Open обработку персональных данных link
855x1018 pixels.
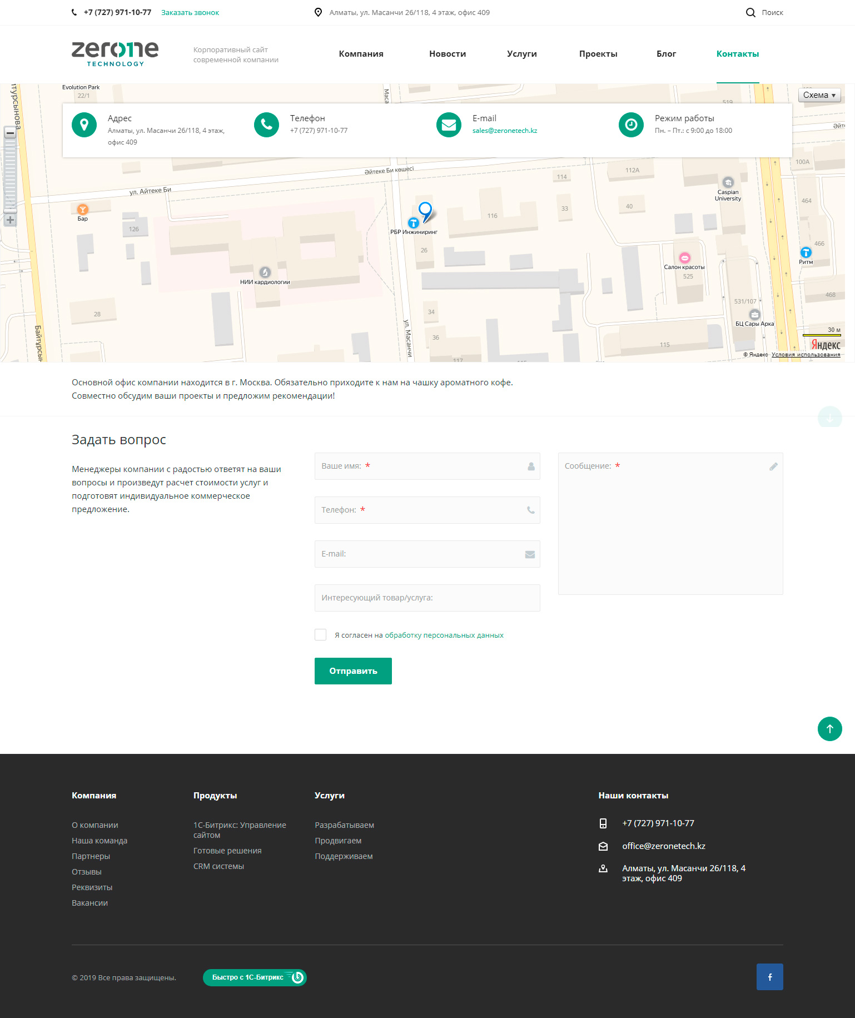tap(444, 635)
